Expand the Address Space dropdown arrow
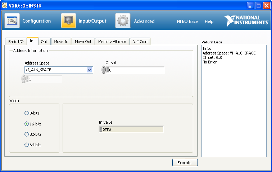The width and height of the screenshot is (272, 172). tap(89, 70)
